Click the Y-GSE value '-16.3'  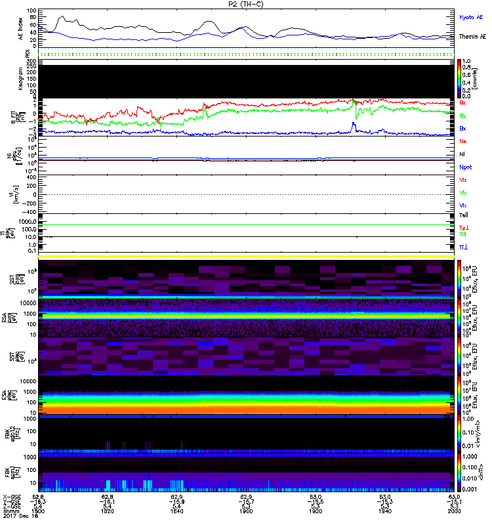pos(38,501)
